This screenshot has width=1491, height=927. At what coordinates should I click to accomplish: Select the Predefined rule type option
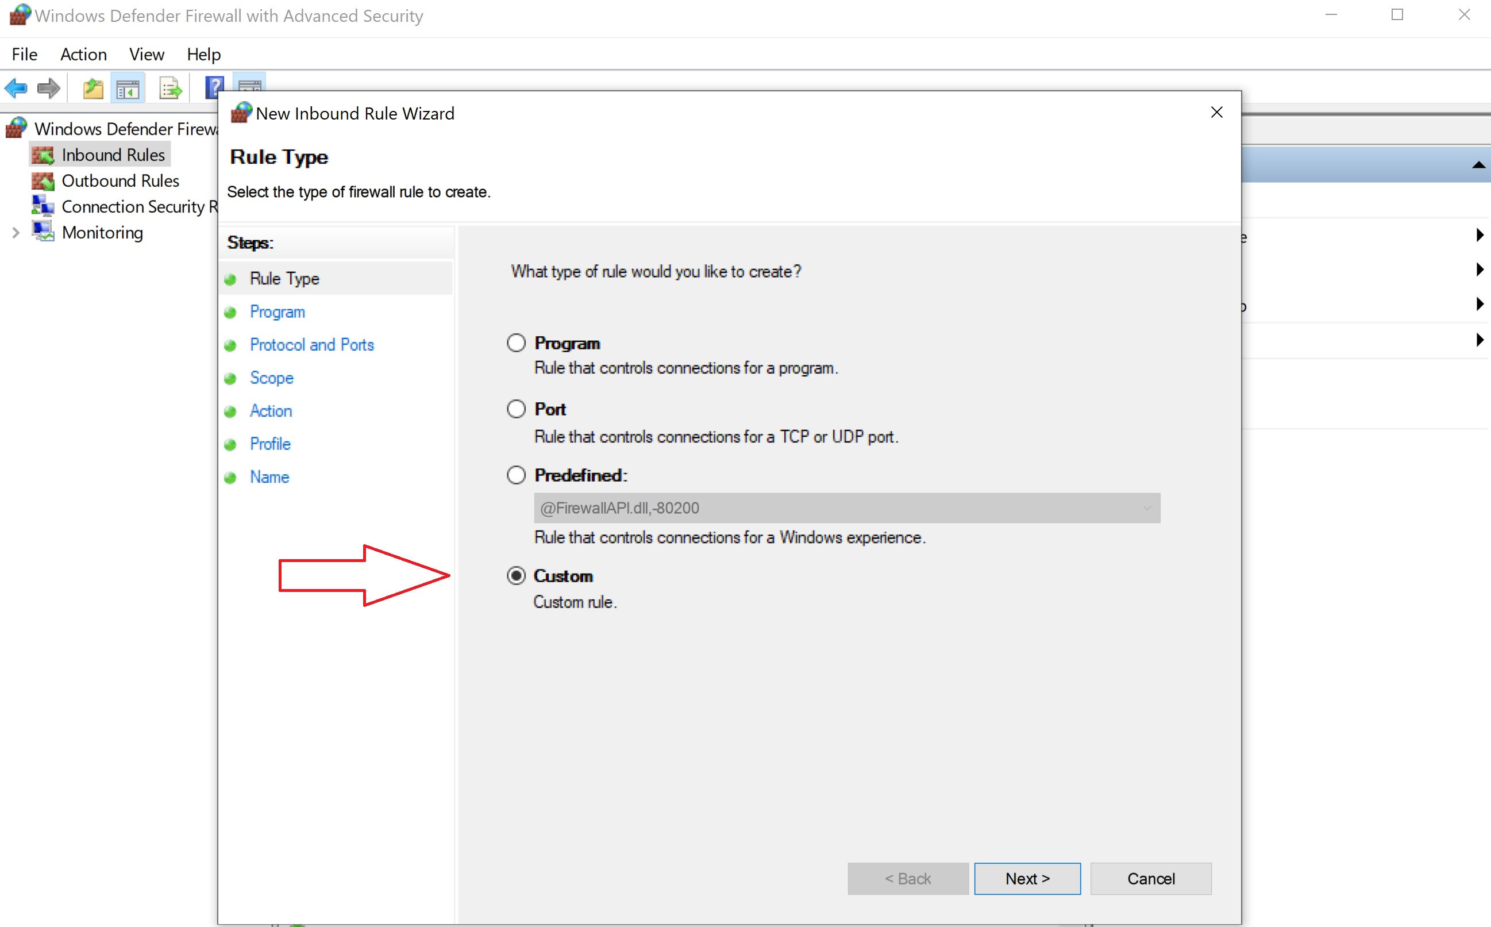[516, 475]
